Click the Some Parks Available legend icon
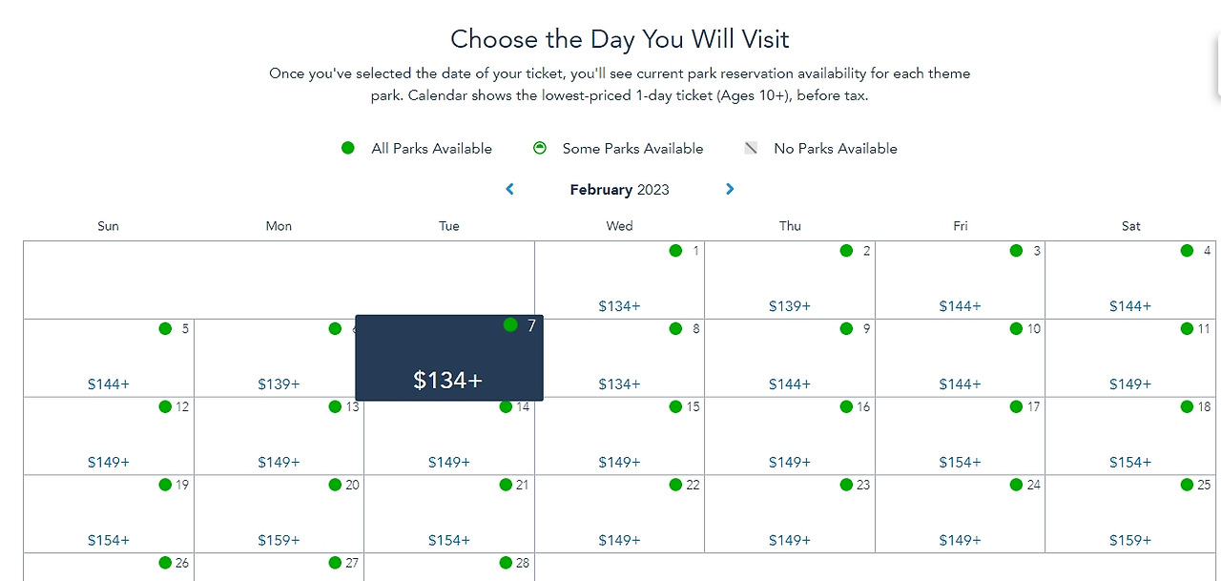1221x581 pixels. click(540, 148)
